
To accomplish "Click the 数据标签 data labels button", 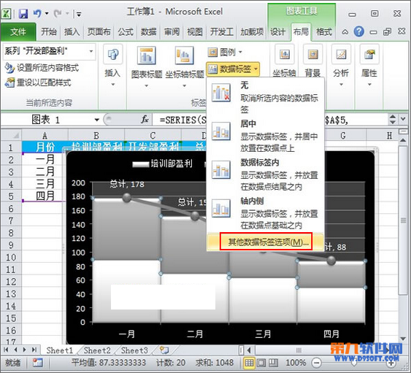I will pos(233,69).
